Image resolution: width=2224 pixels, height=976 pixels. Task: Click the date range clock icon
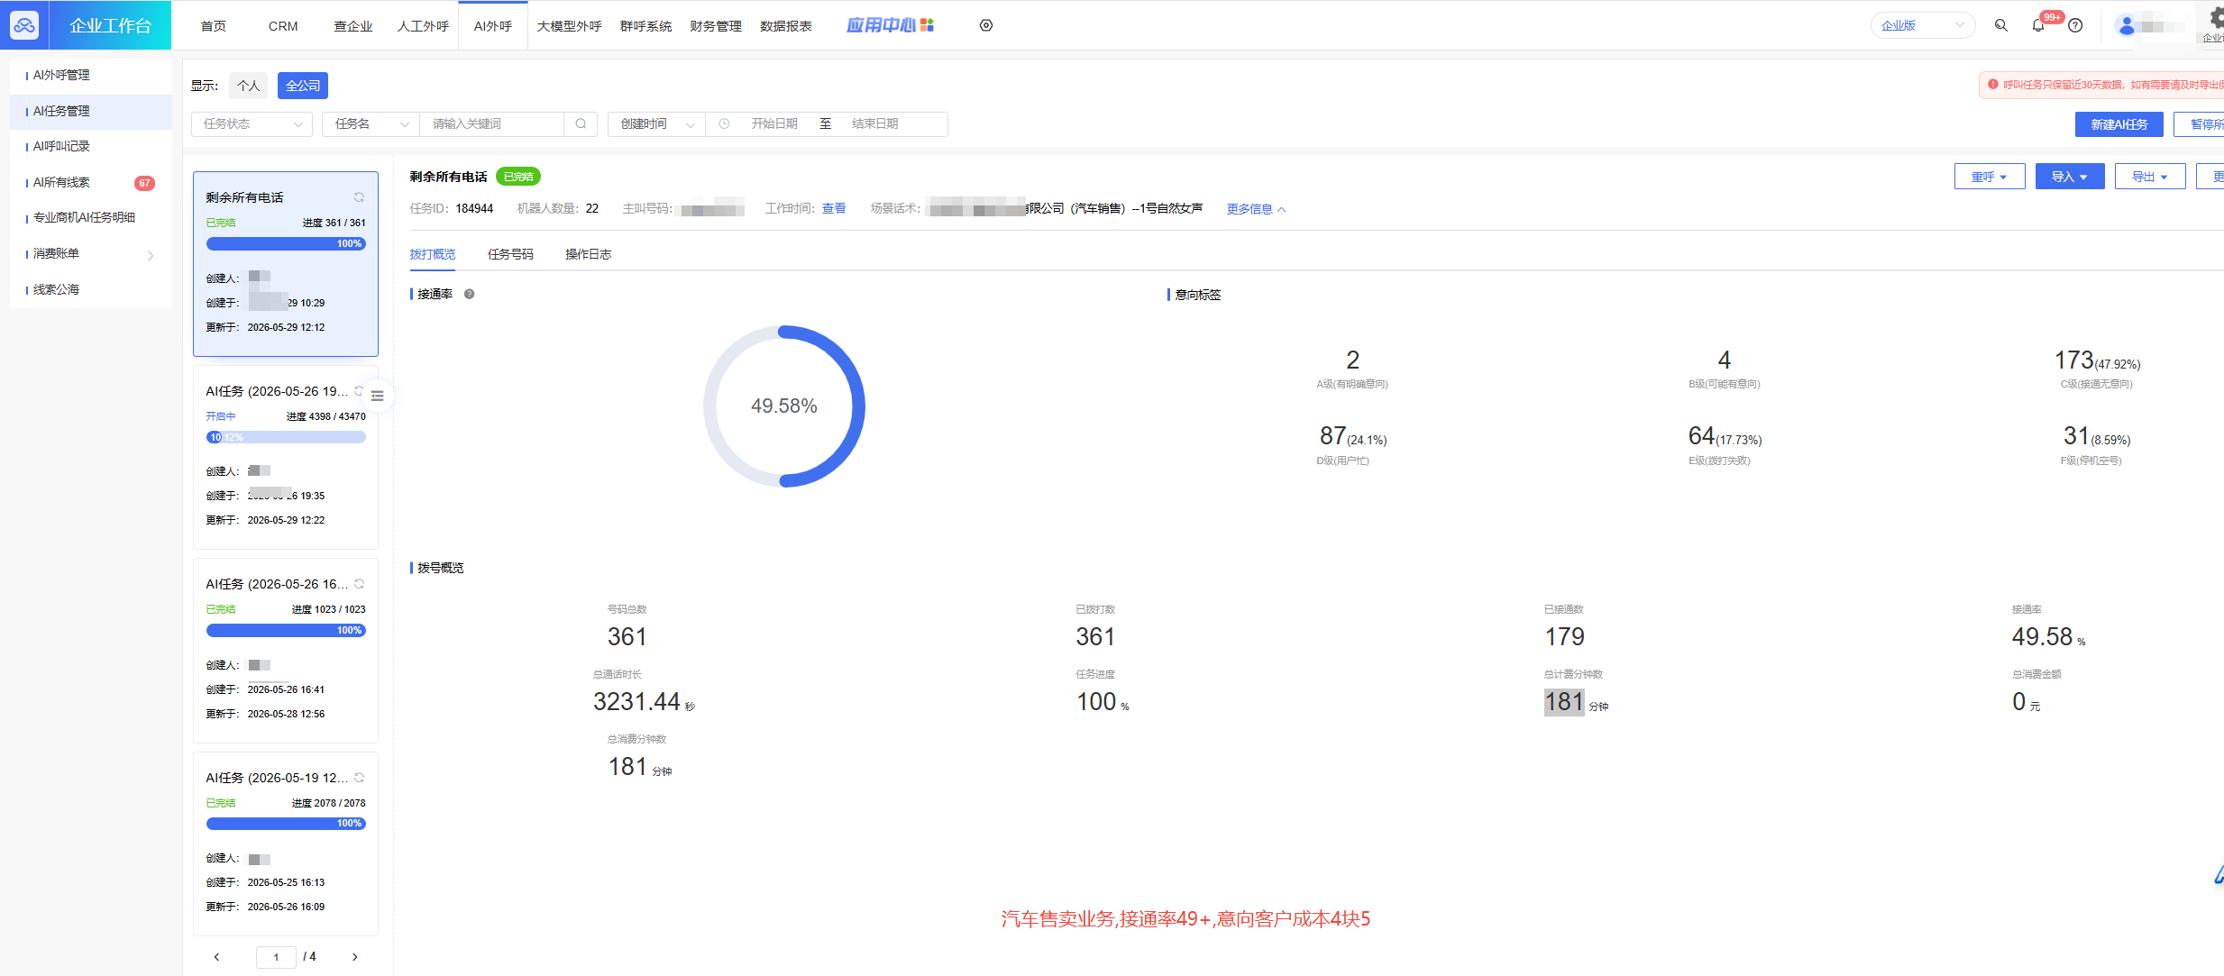coord(724,123)
